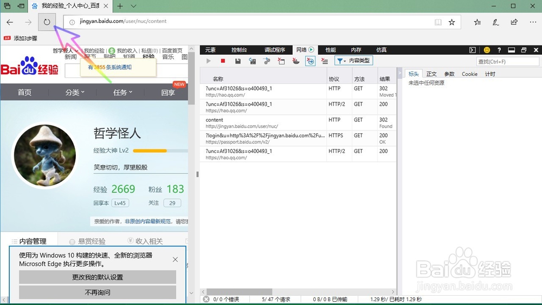Export captured traffic with save icon
The height and width of the screenshot is (305, 542).
click(238, 61)
